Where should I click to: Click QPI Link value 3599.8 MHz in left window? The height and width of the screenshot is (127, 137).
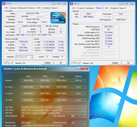pos(23,51)
